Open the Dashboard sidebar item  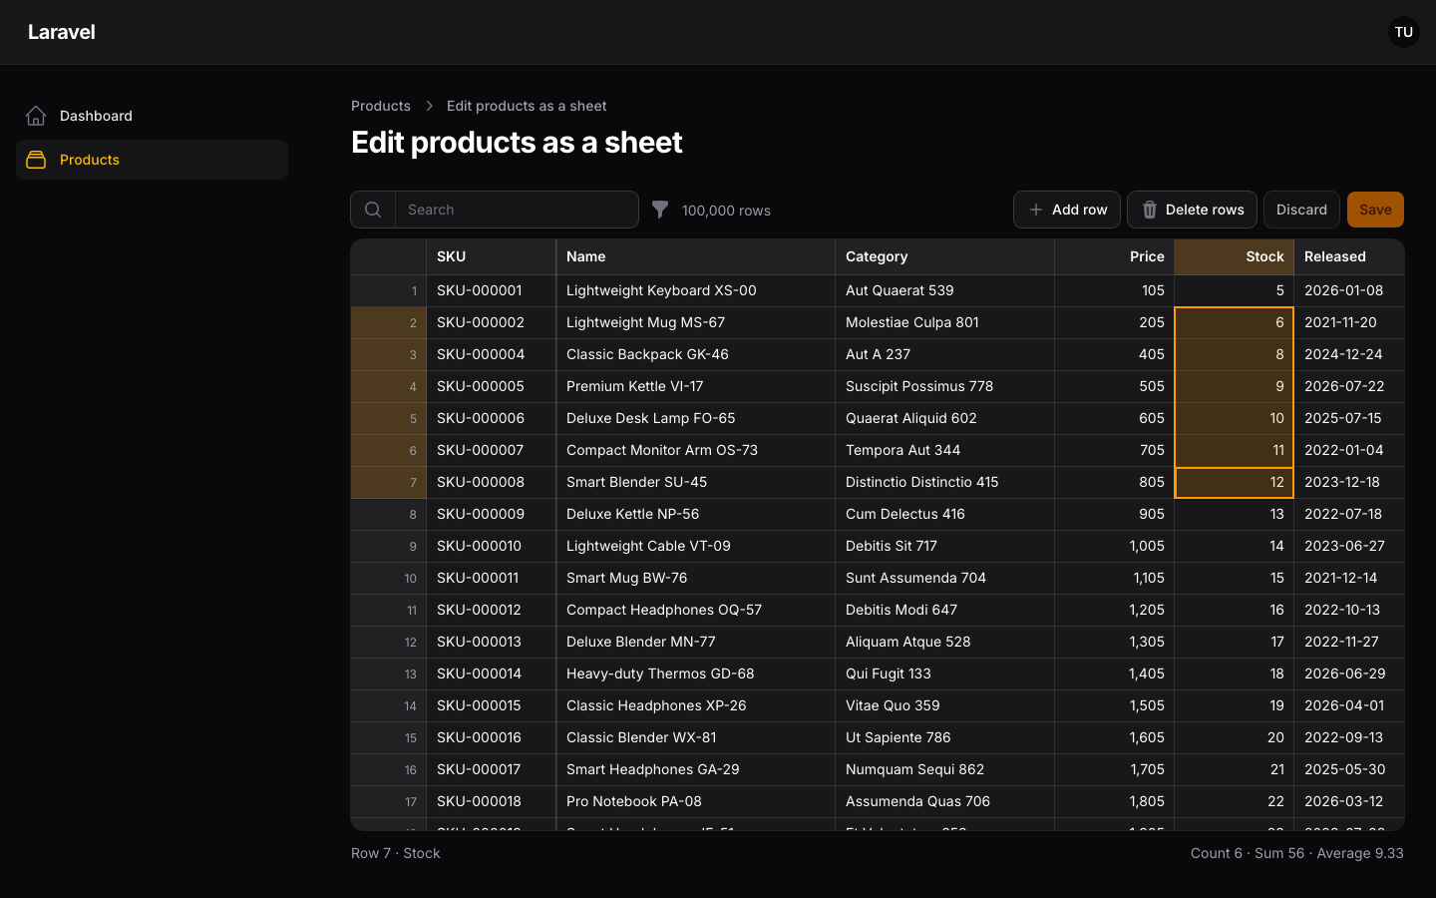pyautogui.click(x=152, y=116)
